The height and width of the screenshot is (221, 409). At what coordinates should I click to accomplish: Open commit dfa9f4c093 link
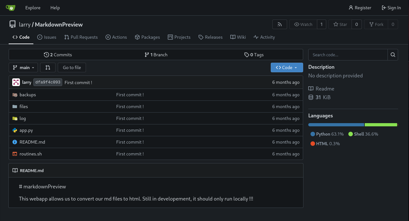tap(47, 82)
